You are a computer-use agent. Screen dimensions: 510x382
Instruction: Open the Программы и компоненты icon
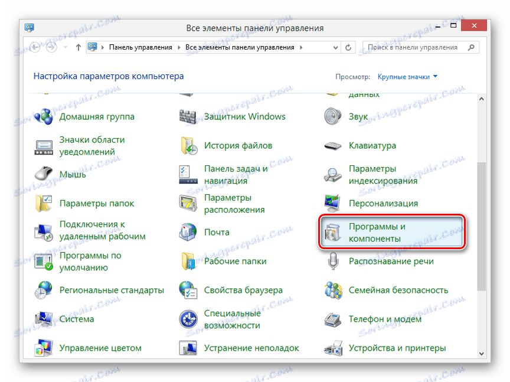[x=333, y=232]
